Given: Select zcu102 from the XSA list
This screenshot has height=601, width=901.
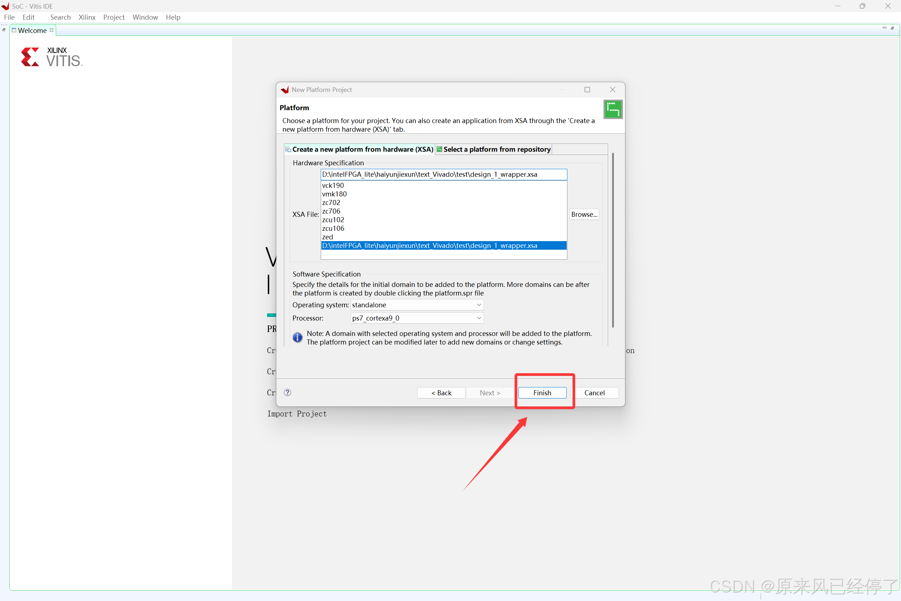Looking at the screenshot, I should pos(333,220).
